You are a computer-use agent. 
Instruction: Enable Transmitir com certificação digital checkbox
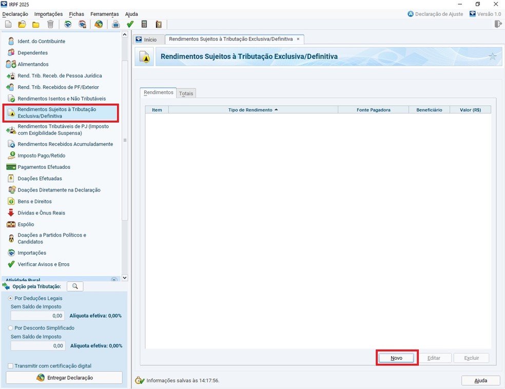(x=10, y=366)
